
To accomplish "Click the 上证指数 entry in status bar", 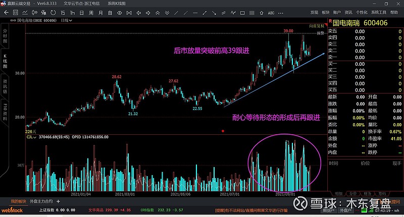I will (57, 210).
